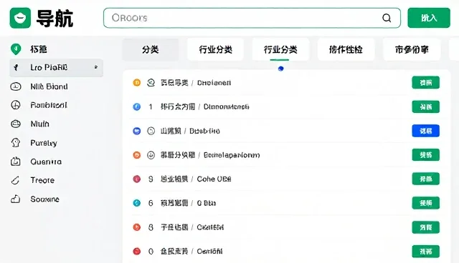
Task: Click the icon beside Lro PlaRE
Action: tap(16, 68)
